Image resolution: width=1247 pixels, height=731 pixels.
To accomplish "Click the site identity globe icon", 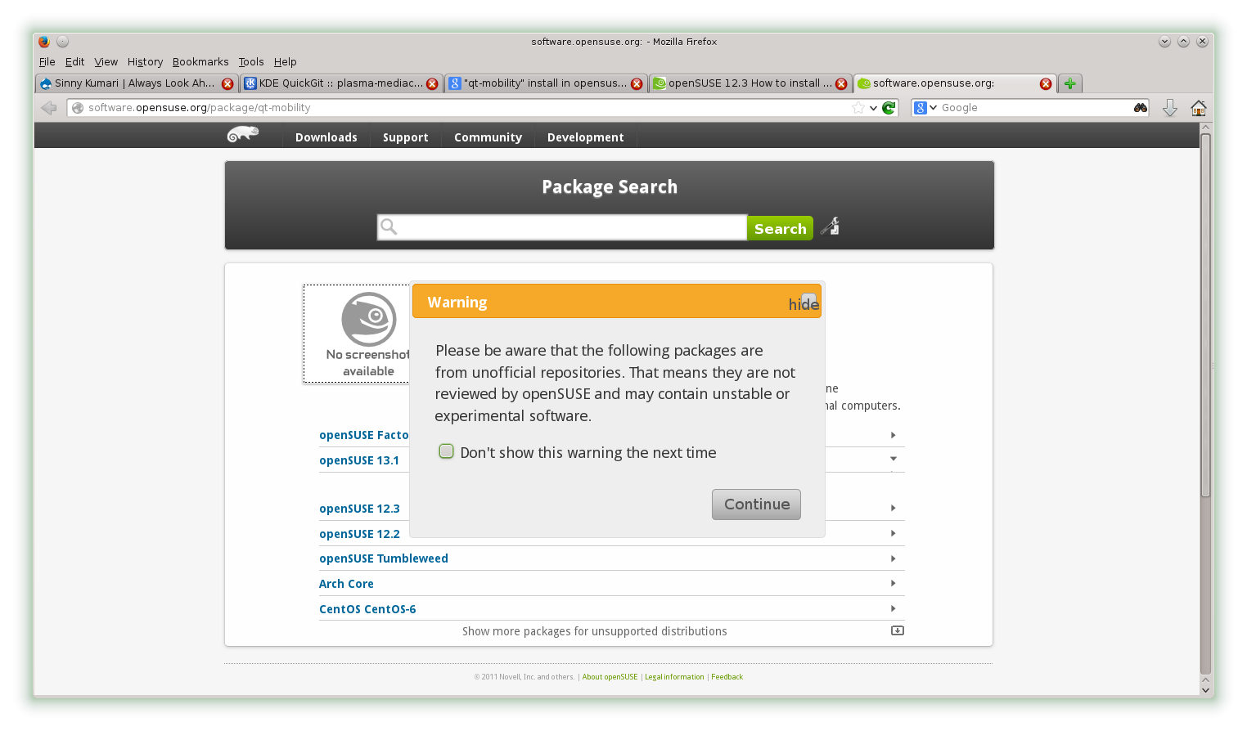I will [78, 108].
